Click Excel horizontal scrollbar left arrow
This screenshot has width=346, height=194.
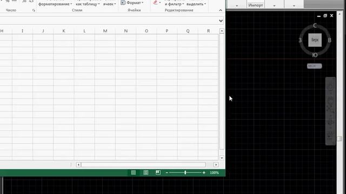[x=78, y=165]
